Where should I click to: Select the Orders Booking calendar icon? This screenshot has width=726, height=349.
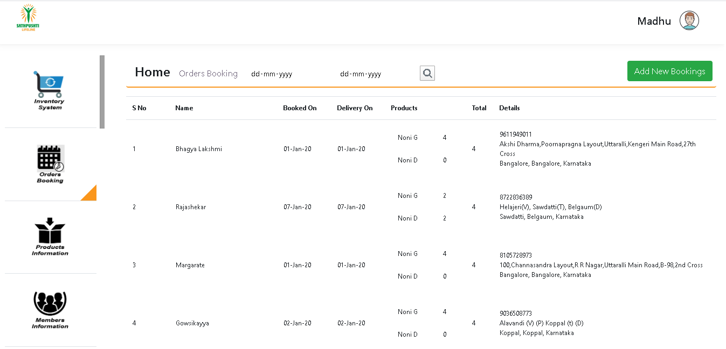coord(50,159)
